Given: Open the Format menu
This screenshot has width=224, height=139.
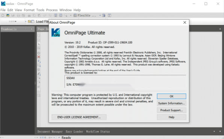Looking at the screenshot, I should tap(29, 10).
